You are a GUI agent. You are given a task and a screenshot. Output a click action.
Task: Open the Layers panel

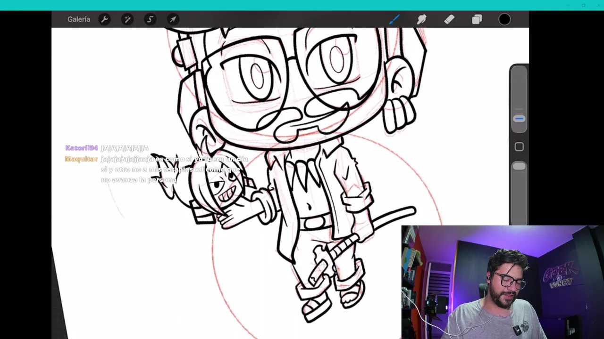click(477, 19)
